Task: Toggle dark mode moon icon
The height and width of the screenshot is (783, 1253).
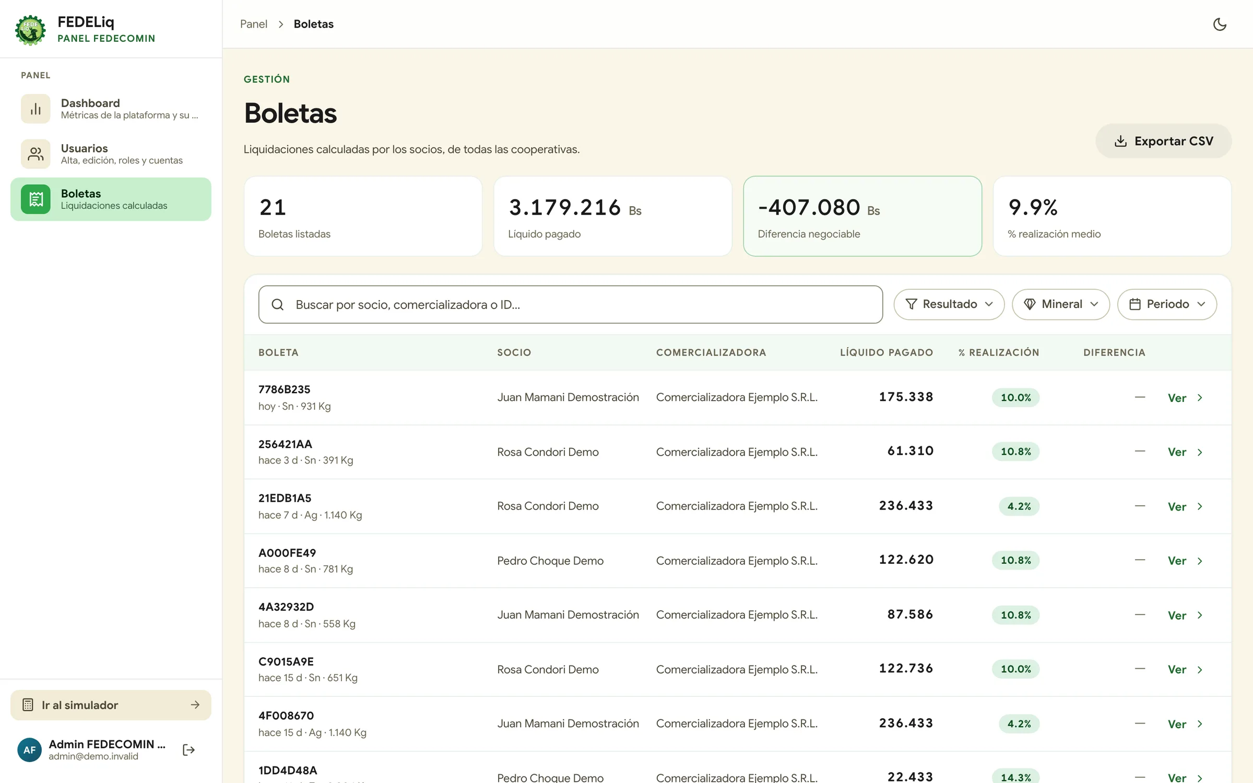Action: tap(1219, 24)
